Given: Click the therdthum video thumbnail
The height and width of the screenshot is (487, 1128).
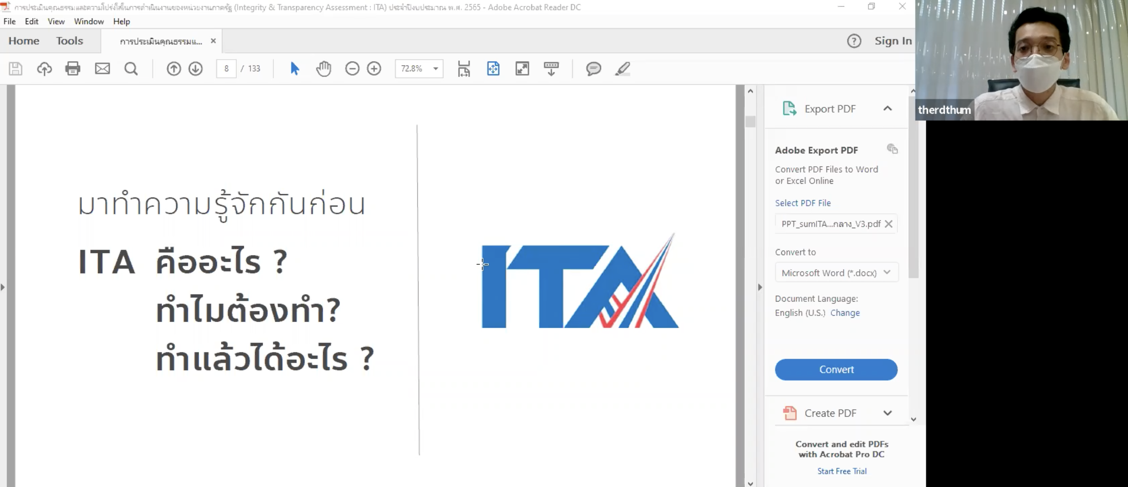Looking at the screenshot, I should (x=1021, y=60).
